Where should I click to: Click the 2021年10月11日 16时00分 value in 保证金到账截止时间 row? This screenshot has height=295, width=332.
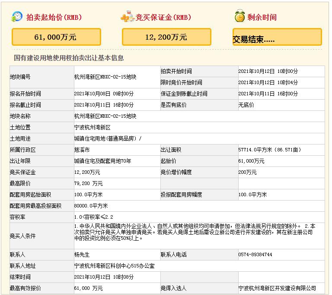pyautogui.click(x=268, y=94)
